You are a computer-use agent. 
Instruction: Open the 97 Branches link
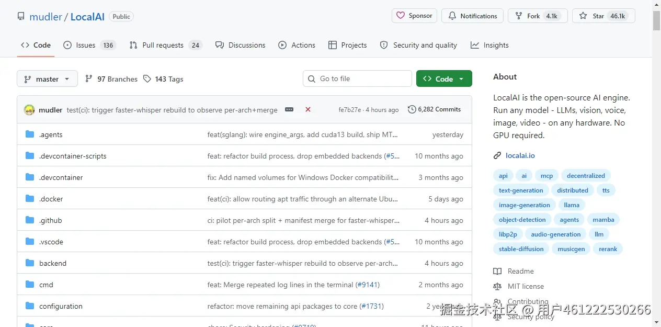click(x=111, y=79)
